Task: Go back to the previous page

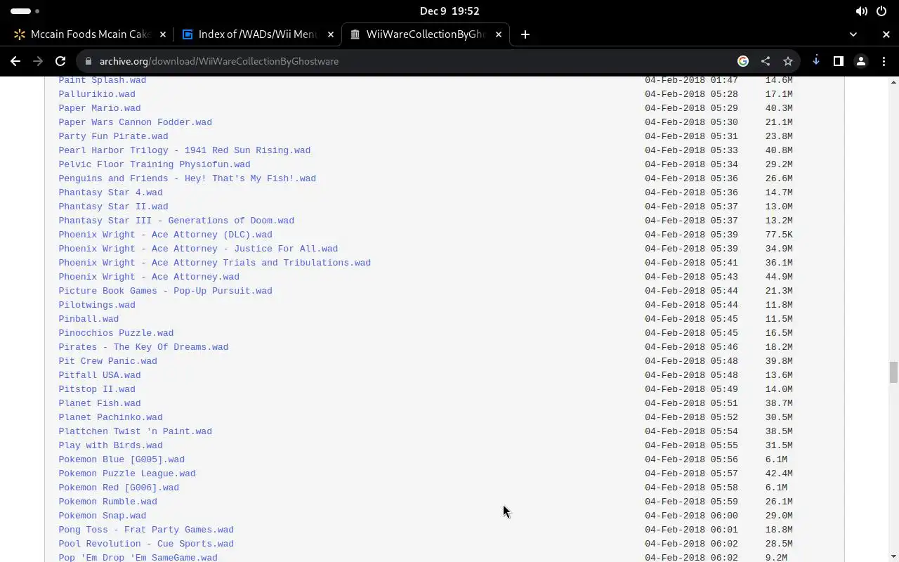Action: click(15, 61)
